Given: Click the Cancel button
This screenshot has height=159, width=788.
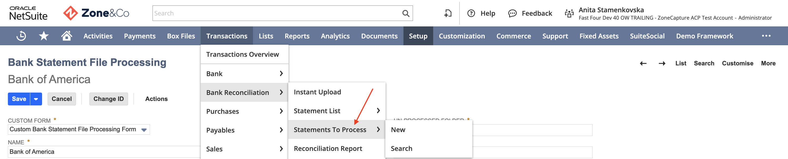Looking at the screenshot, I should [x=62, y=99].
